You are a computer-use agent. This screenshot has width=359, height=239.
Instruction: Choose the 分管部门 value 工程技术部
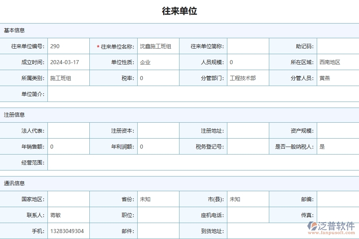247,78
